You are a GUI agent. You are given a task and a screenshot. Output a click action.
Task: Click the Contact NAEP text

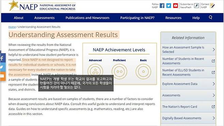tap(205, 6)
